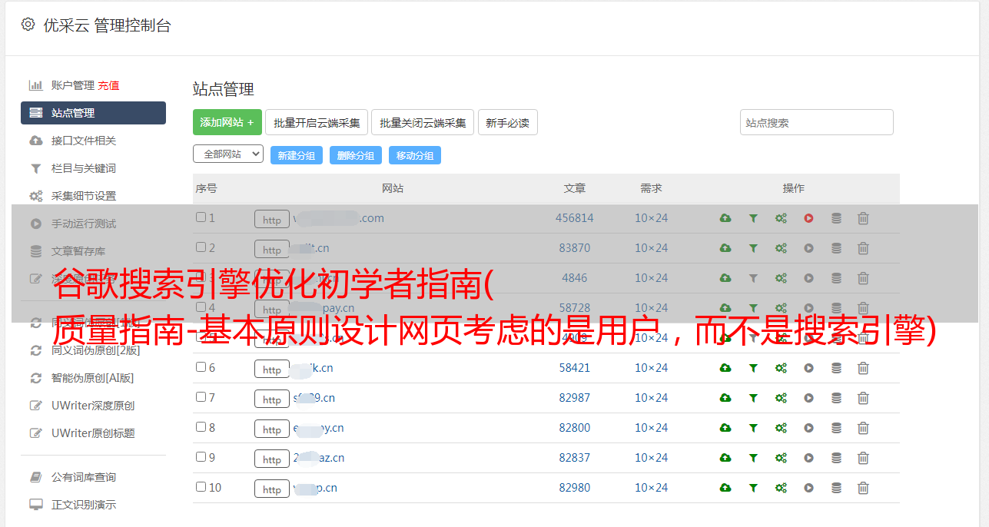This screenshot has height=527, width=989.
Task: Select the row 6 checkbox
Action: [201, 367]
